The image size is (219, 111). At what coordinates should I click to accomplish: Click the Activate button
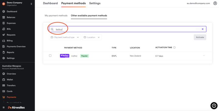200,37
